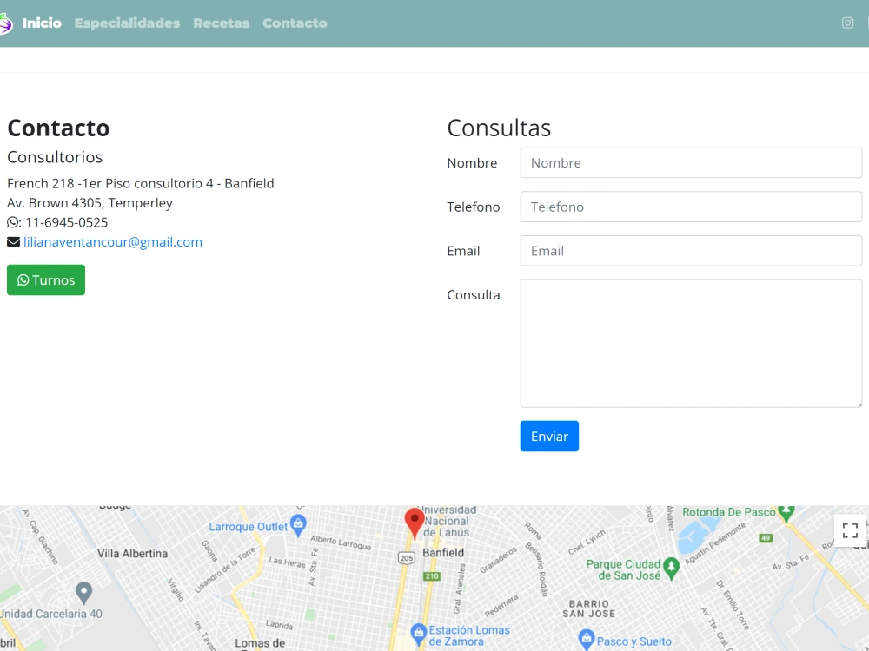Click inside the Consulta text area

pos(691,343)
